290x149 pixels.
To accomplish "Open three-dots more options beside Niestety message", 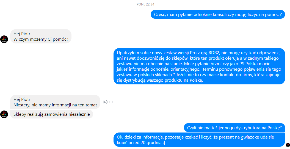I will [x=111, y=102].
